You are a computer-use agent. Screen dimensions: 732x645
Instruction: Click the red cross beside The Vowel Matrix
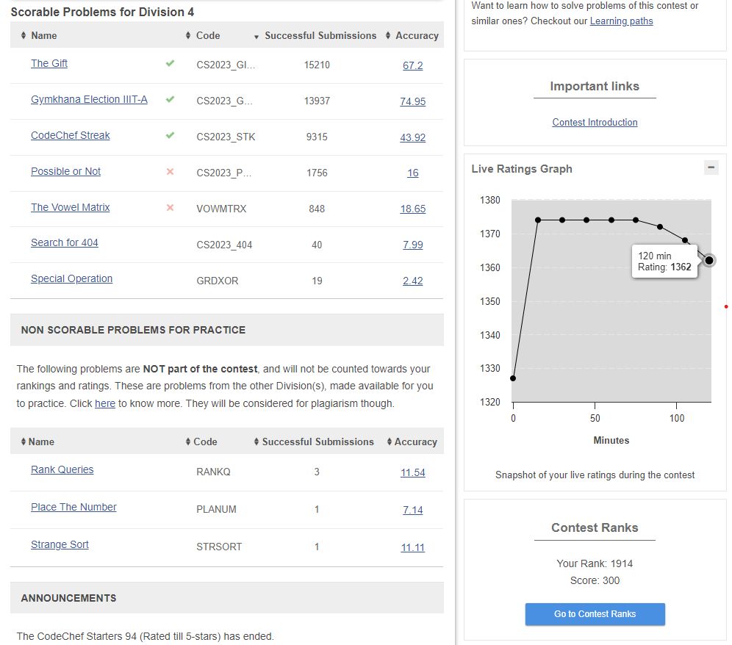[x=171, y=207]
